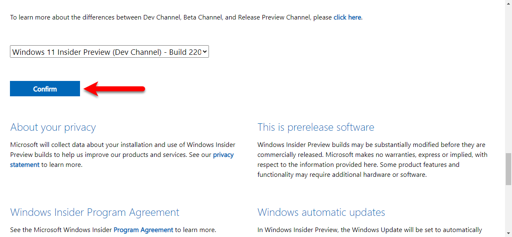Screen dimensions: 512x237
Task: Select the 'This is prerelease software' heading
Action: 316,127
